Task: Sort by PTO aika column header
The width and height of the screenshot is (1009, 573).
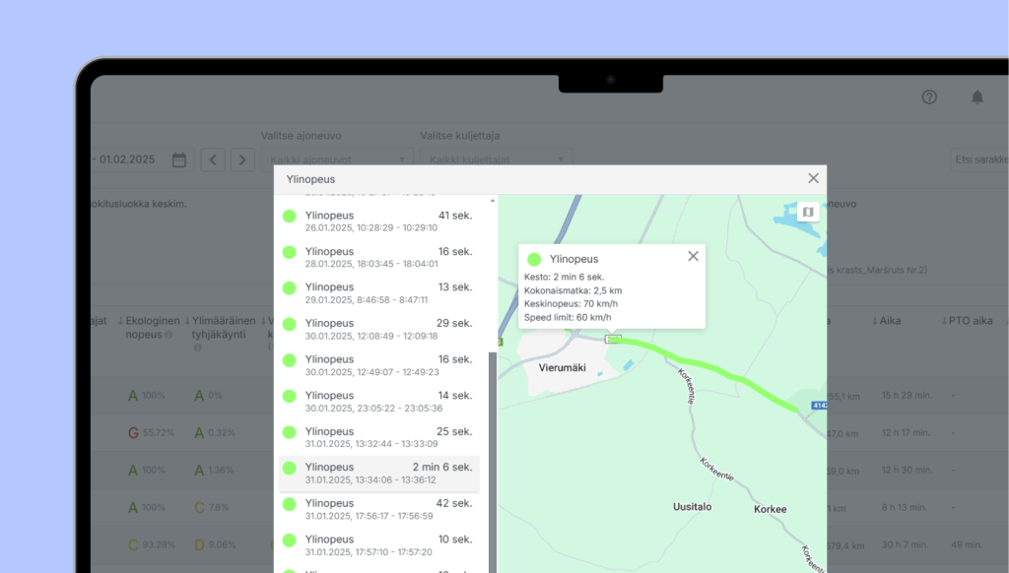Action: 970,321
